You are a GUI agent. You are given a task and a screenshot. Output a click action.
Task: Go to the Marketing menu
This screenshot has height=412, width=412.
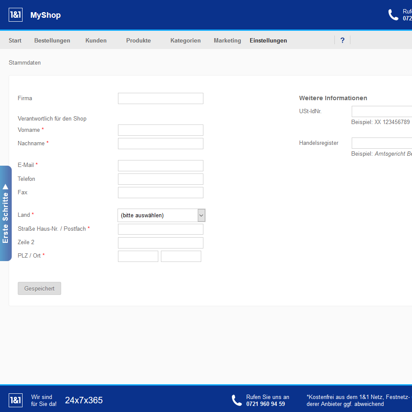(227, 40)
